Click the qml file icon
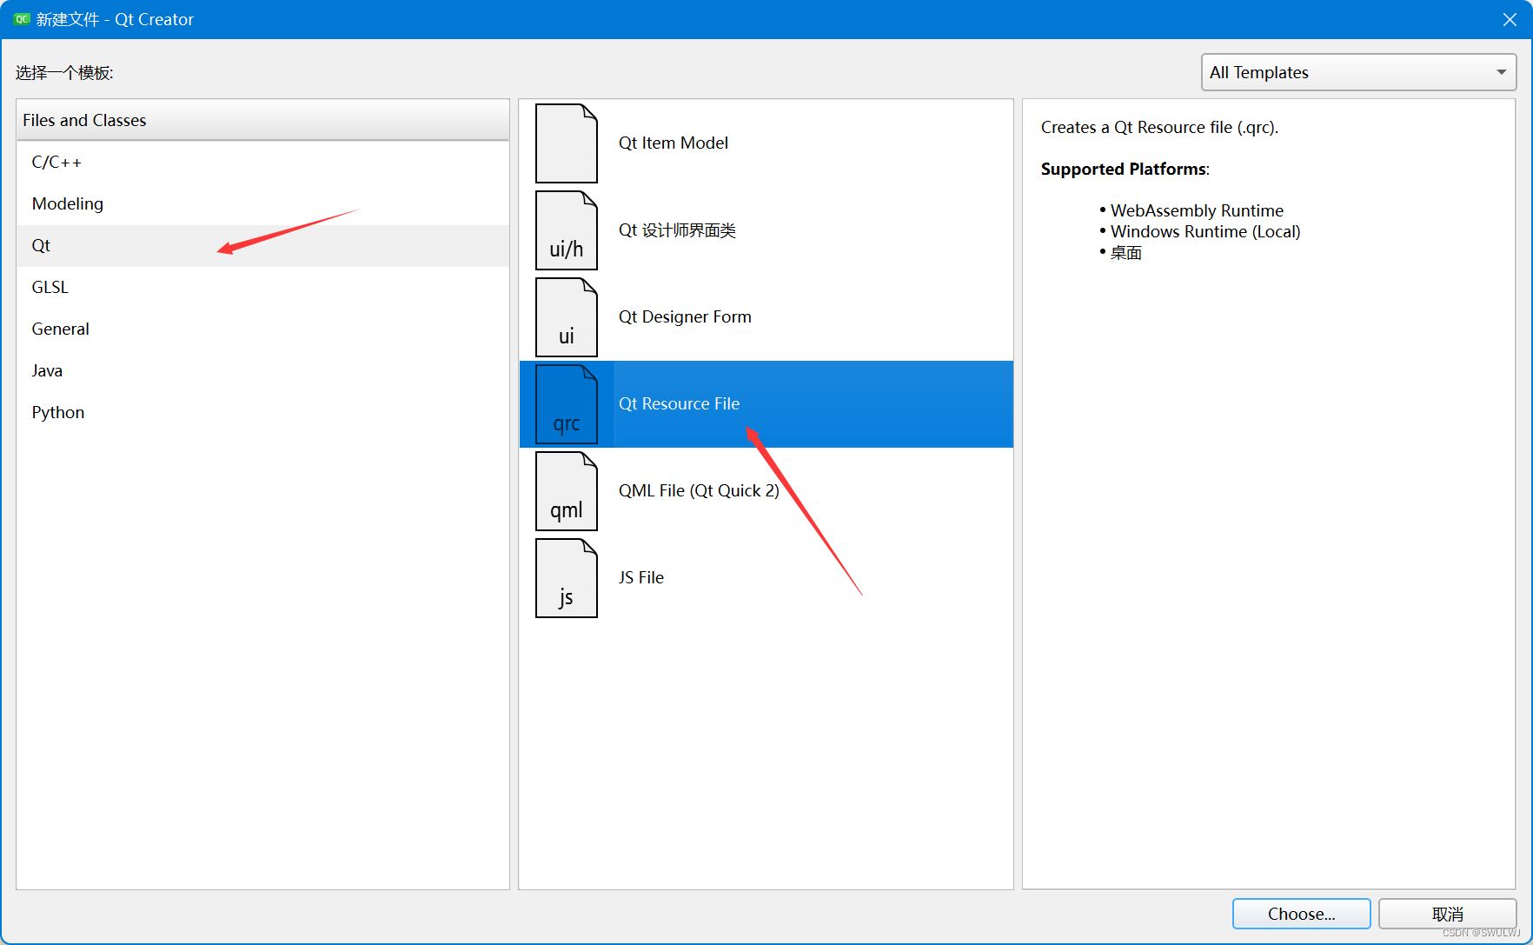This screenshot has height=945, width=1533. 567,491
